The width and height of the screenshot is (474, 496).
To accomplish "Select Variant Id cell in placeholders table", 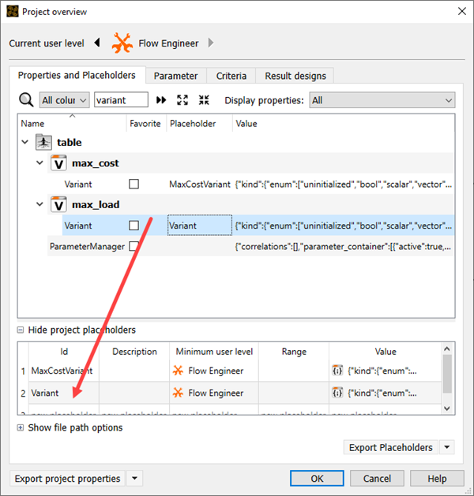I will (x=64, y=393).
